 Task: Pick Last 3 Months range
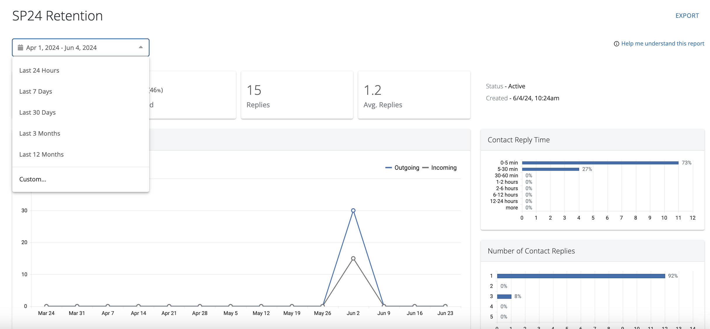[40, 134]
